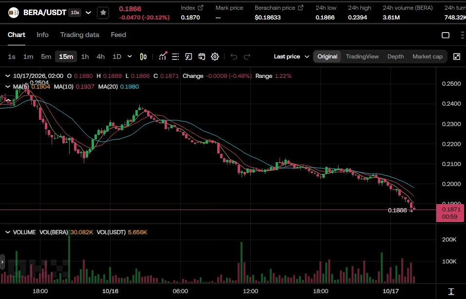The image size is (466, 299).
Task: Select the 1m timeframe
Action: click(x=28, y=56)
